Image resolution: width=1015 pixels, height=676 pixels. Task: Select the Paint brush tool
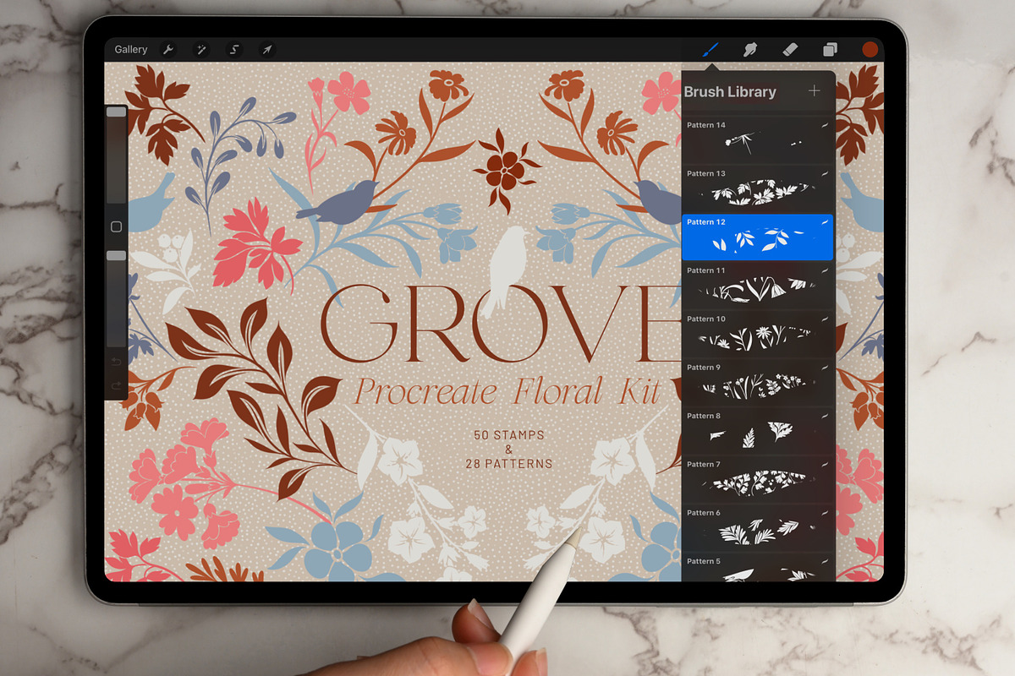click(710, 49)
